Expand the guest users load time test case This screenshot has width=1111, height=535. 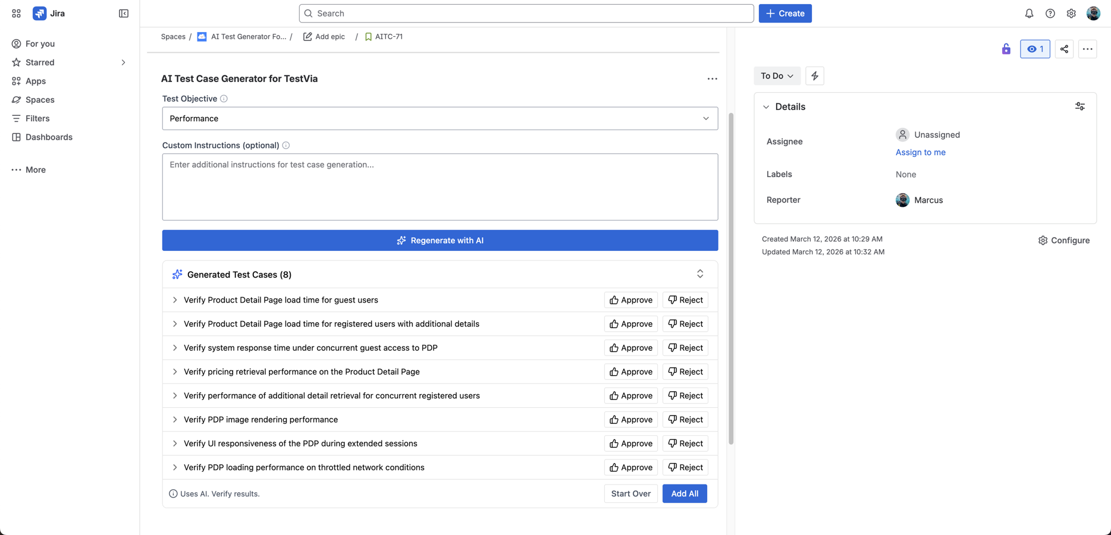click(x=175, y=300)
